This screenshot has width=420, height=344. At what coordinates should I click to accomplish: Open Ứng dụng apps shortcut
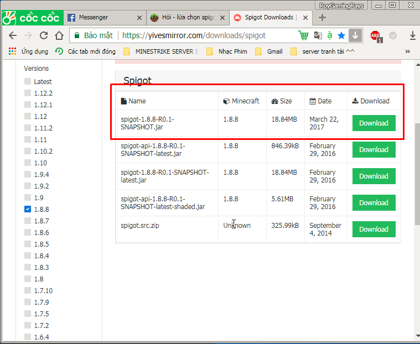point(28,51)
